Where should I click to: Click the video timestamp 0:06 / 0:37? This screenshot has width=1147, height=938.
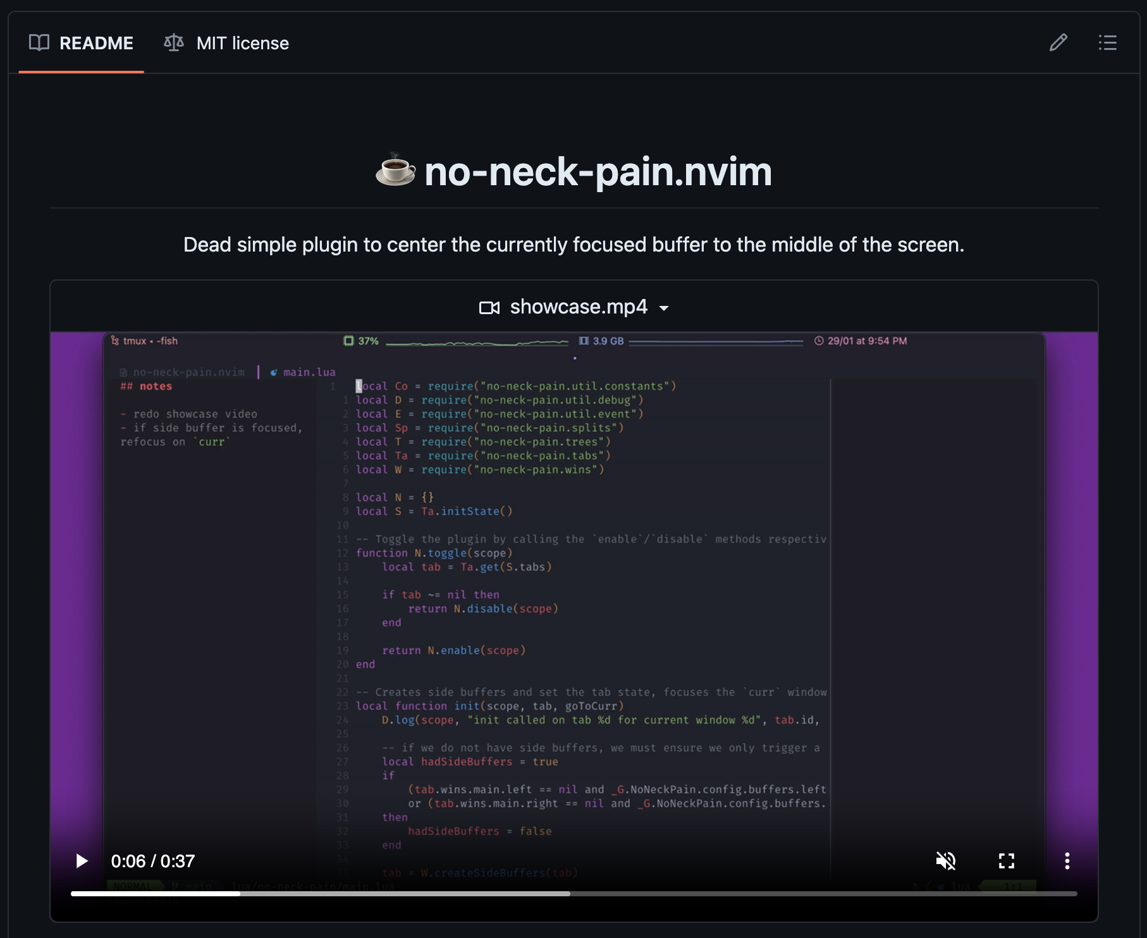pos(153,861)
